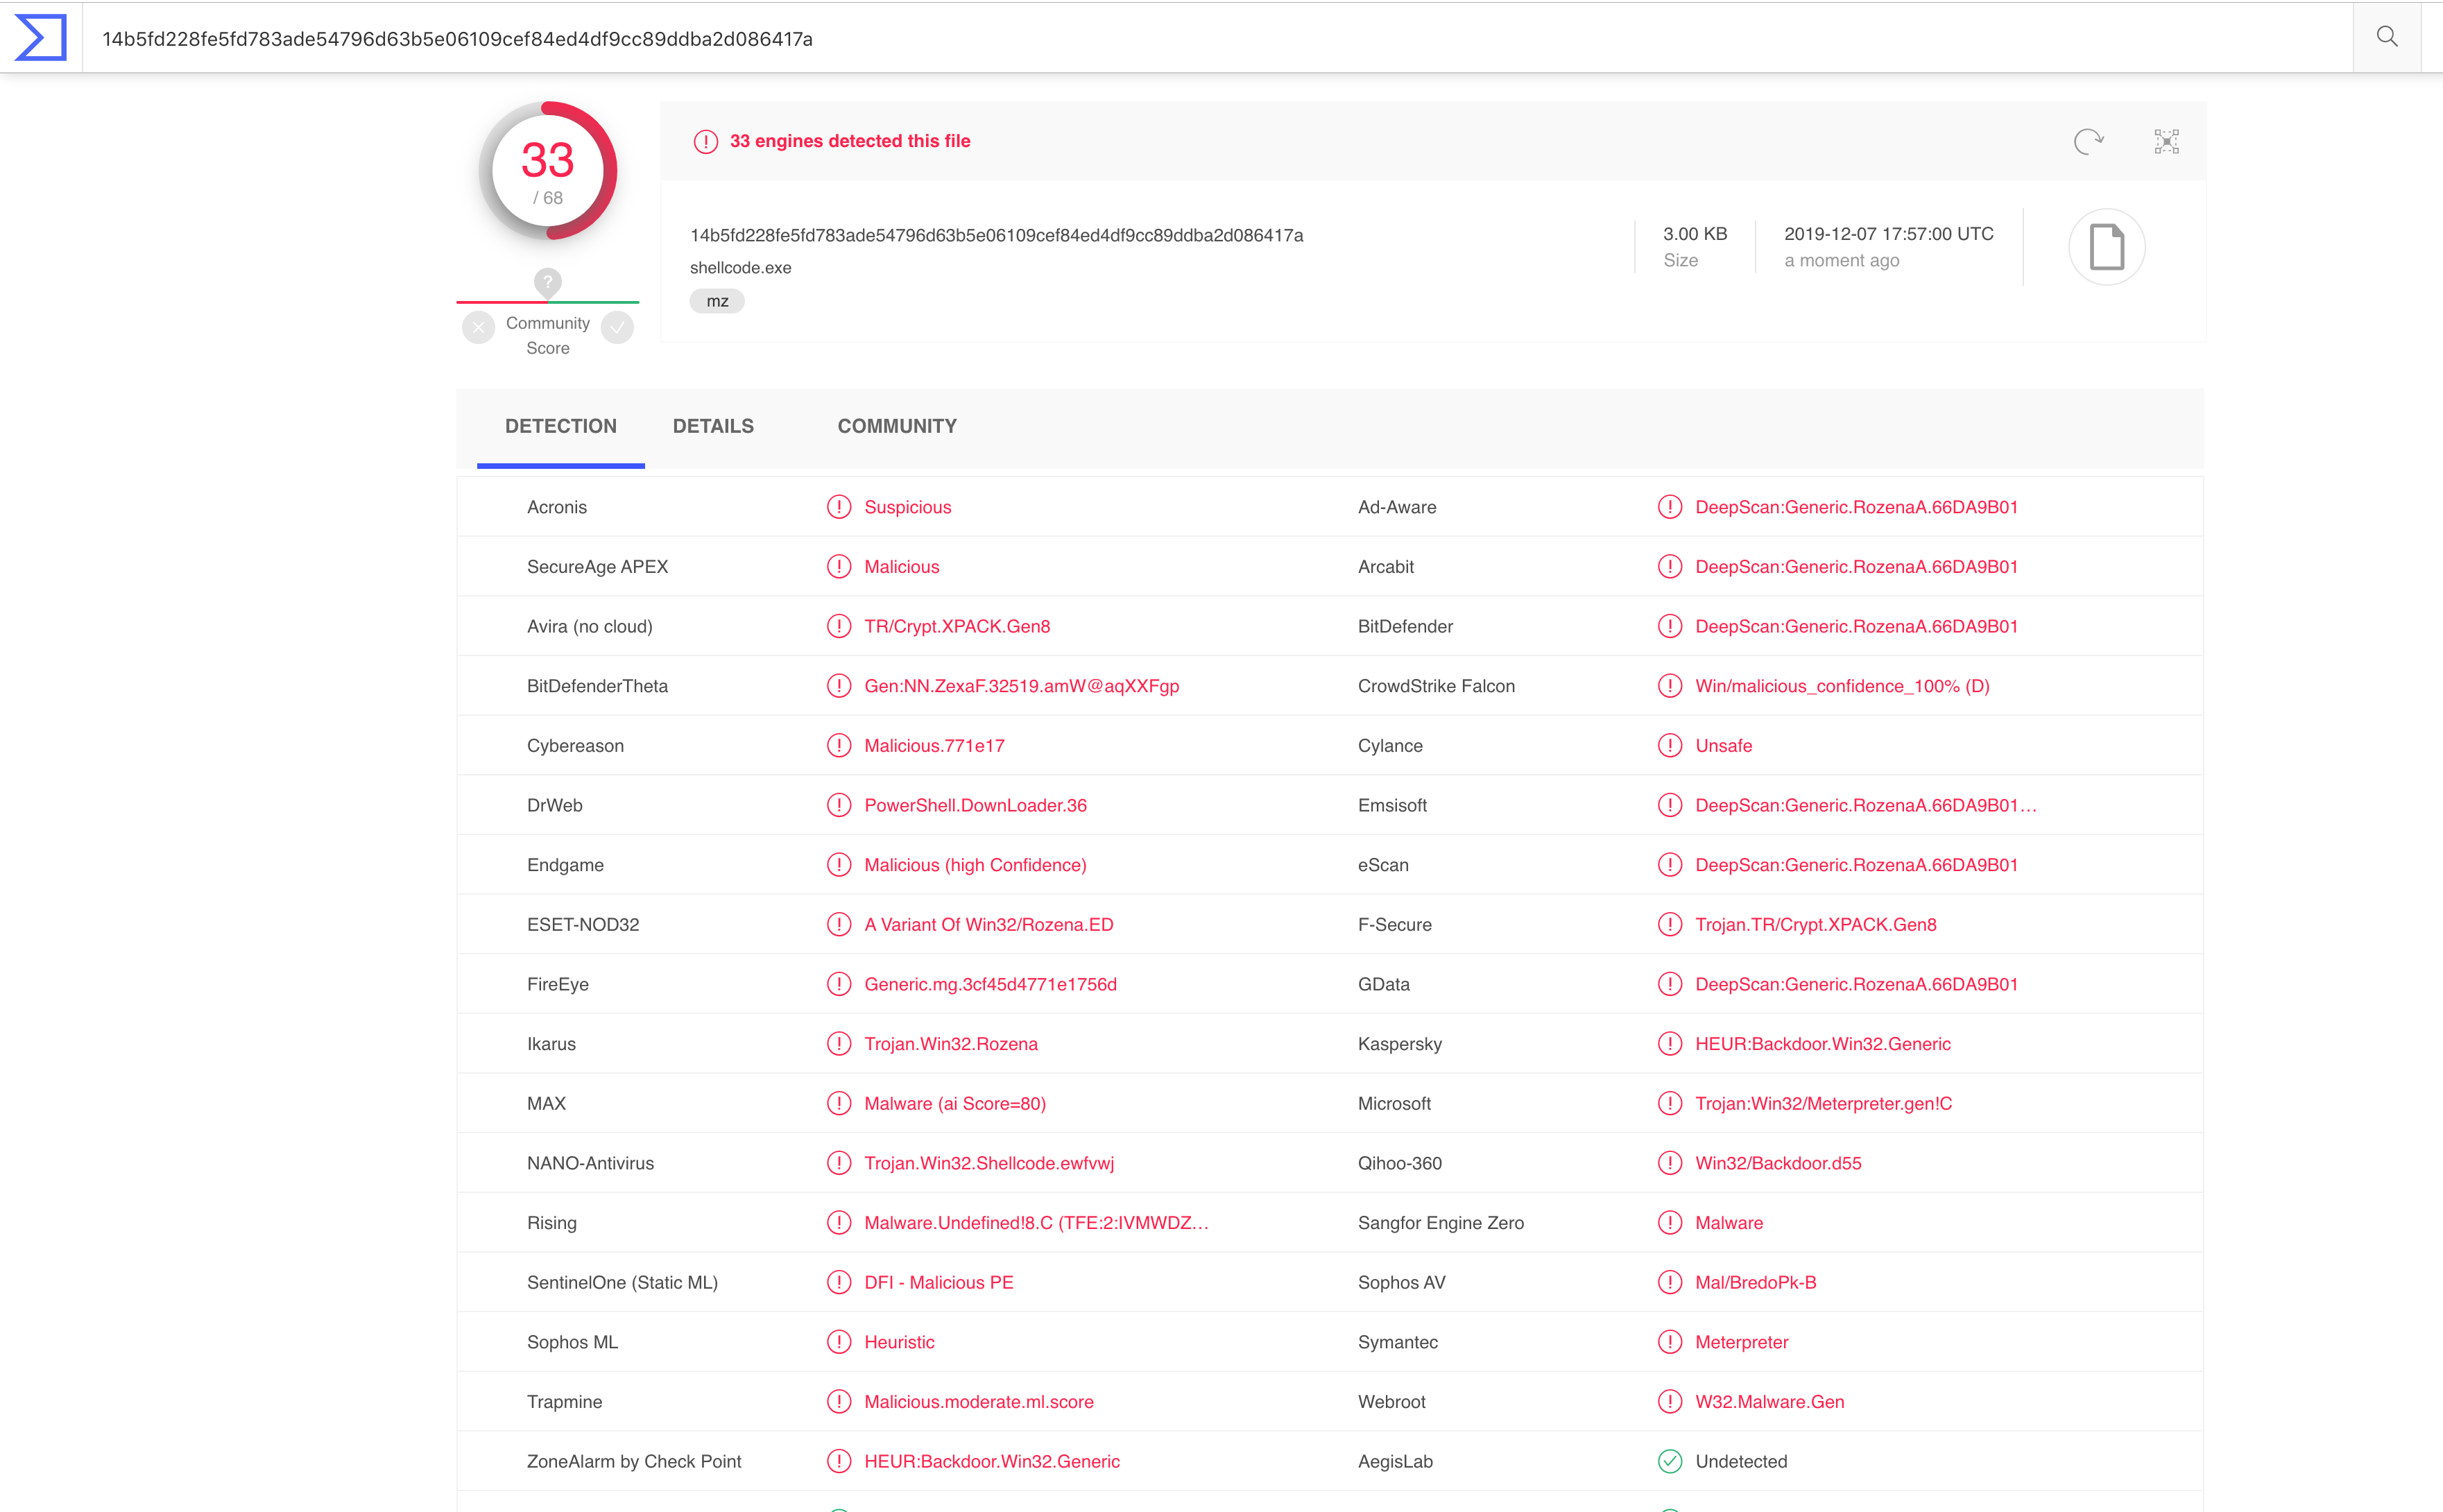Click the warning icon in the Qihoo-360 row
The image size is (2443, 1512).
[1670, 1163]
